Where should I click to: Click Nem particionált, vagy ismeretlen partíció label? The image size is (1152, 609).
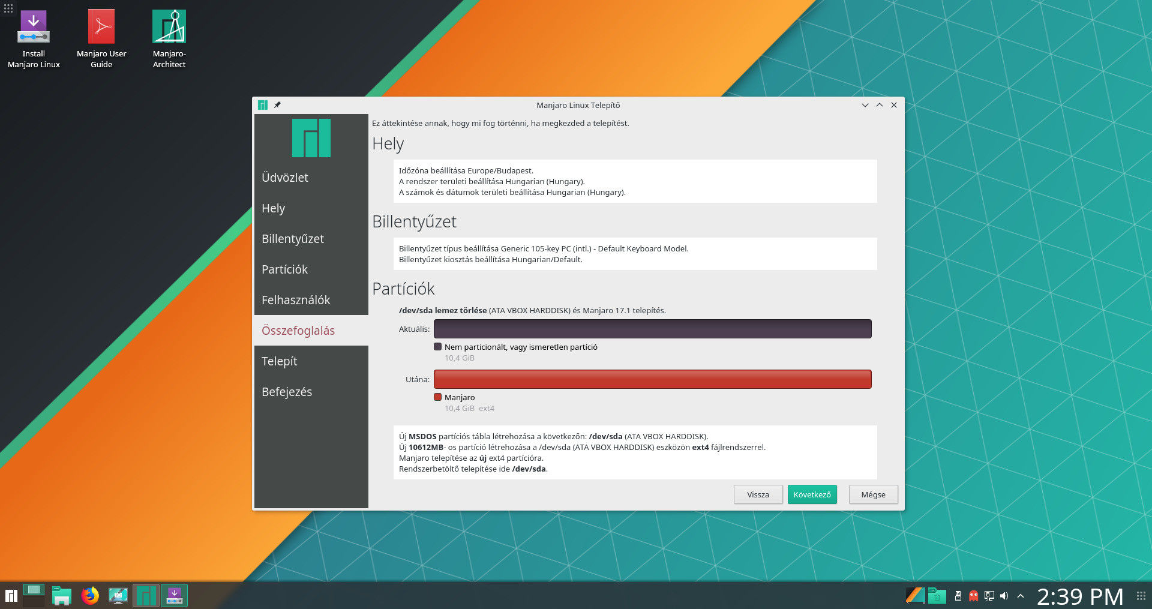click(521, 347)
